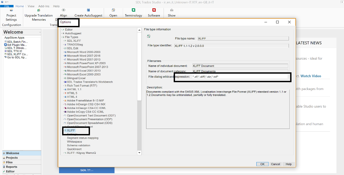The height and width of the screenshot is (175, 344).
Task: Click the SDL TTX It! app icon
Action: (5, 51)
